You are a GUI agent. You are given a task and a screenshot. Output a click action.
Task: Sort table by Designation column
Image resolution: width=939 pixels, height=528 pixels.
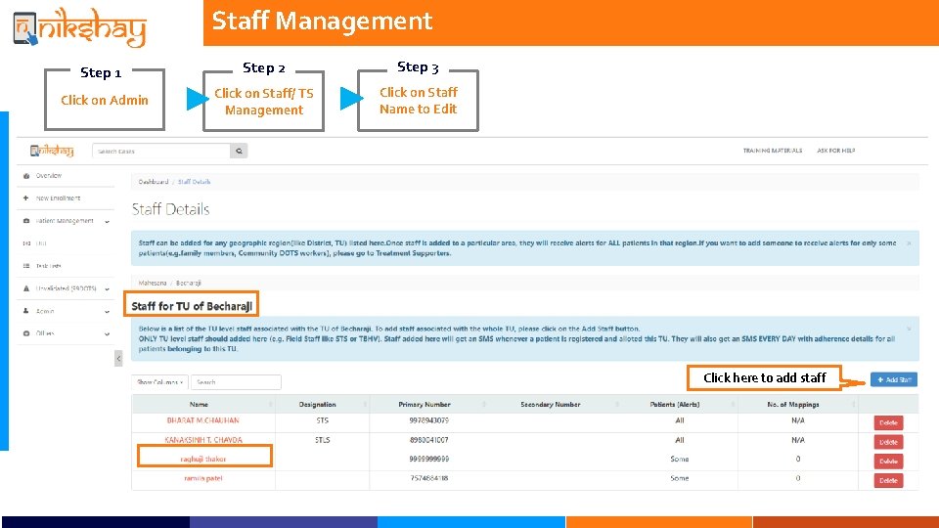(x=322, y=404)
